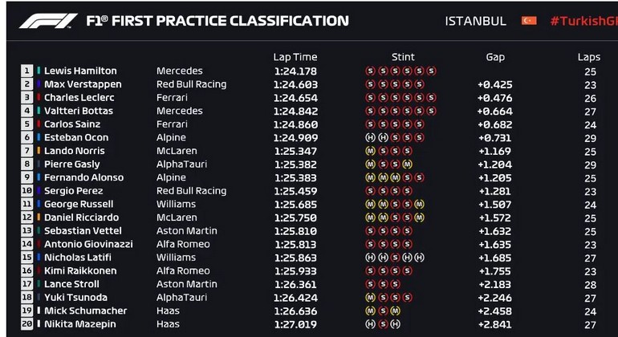Click the driver name Sebastian Vettel
This screenshot has height=337, width=618.
tap(80, 230)
